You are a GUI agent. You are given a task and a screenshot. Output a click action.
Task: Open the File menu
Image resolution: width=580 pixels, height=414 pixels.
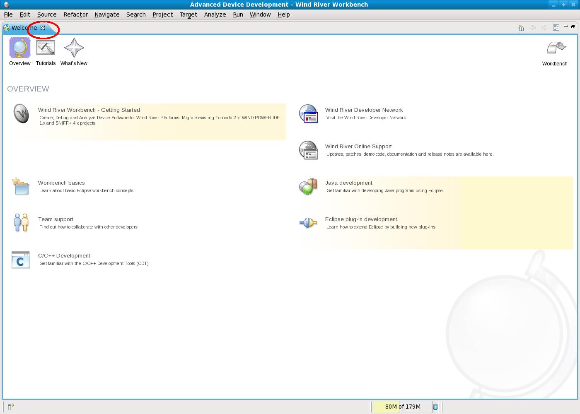(x=8, y=14)
